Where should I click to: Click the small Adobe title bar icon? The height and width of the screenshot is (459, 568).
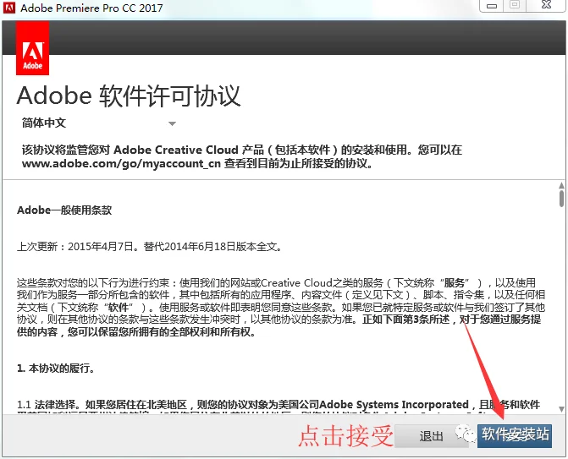[x=9, y=8]
